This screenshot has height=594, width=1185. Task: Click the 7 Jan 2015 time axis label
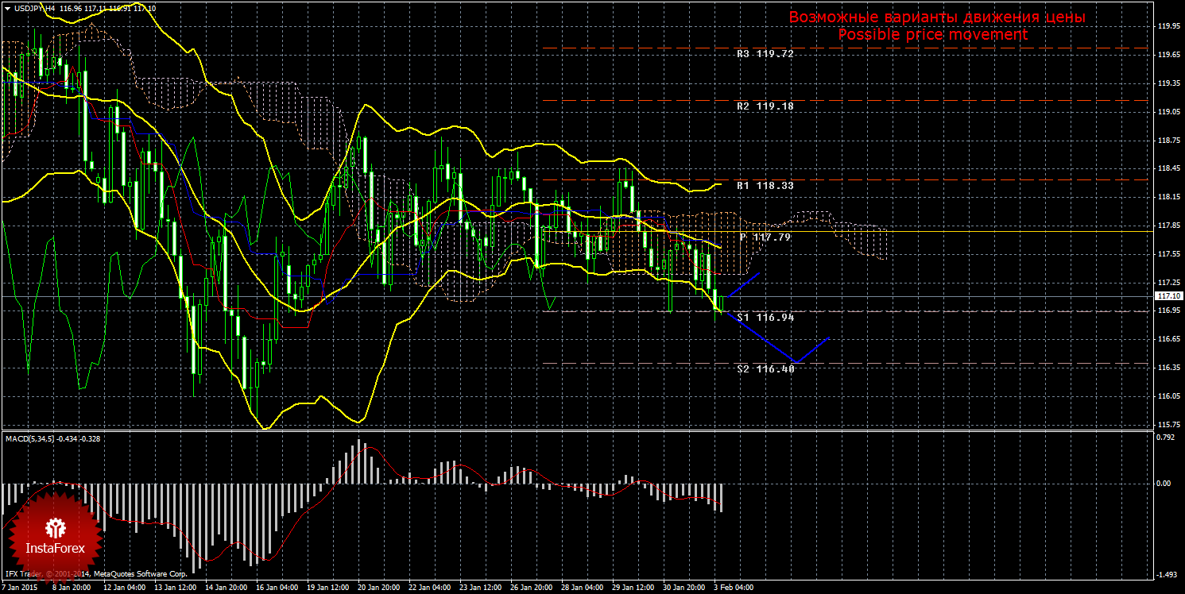(19, 588)
